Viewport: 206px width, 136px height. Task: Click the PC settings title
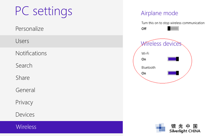coord(44,12)
